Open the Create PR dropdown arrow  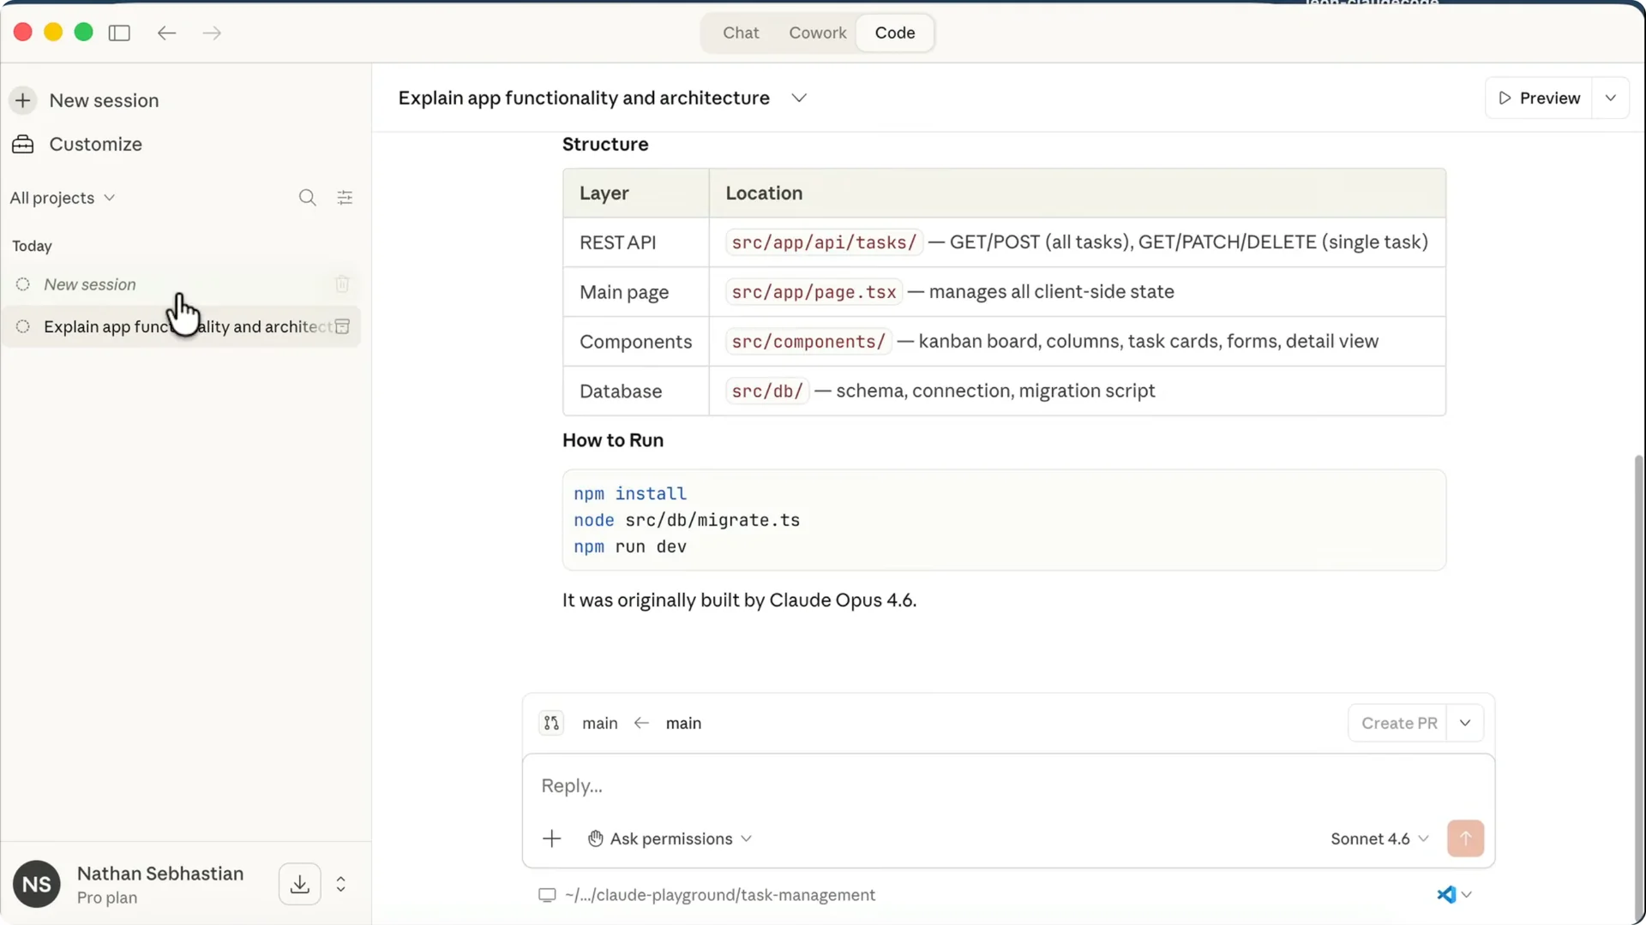point(1465,723)
